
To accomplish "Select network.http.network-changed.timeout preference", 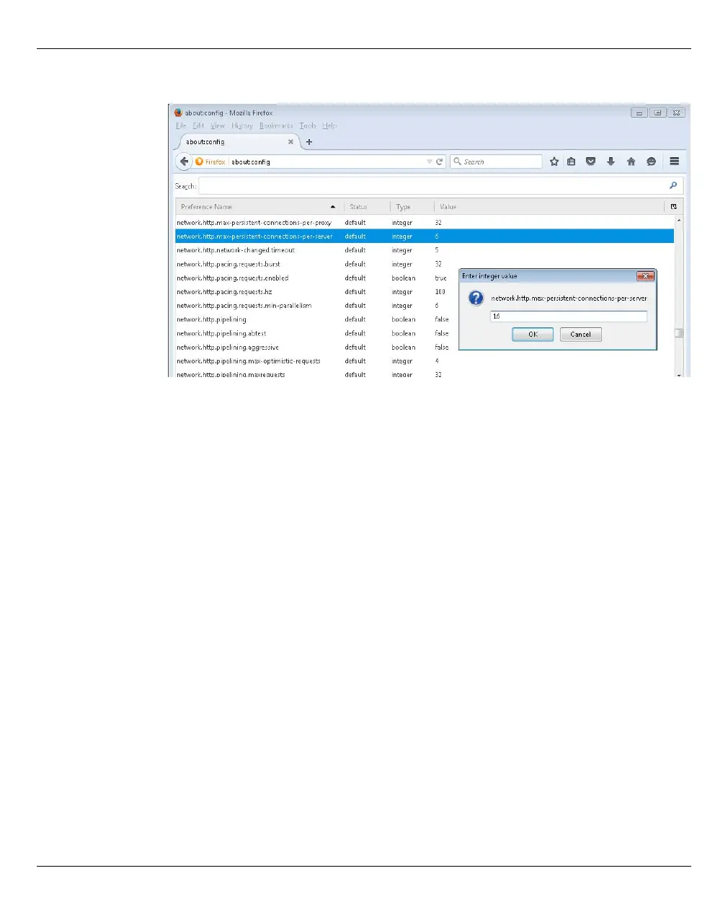I will (x=236, y=250).
